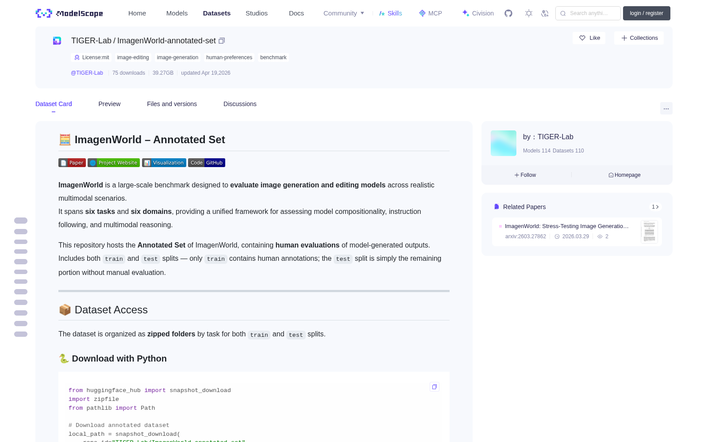
Task: Add dataset to Collections
Action: pyautogui.click(x=639, y=38)
